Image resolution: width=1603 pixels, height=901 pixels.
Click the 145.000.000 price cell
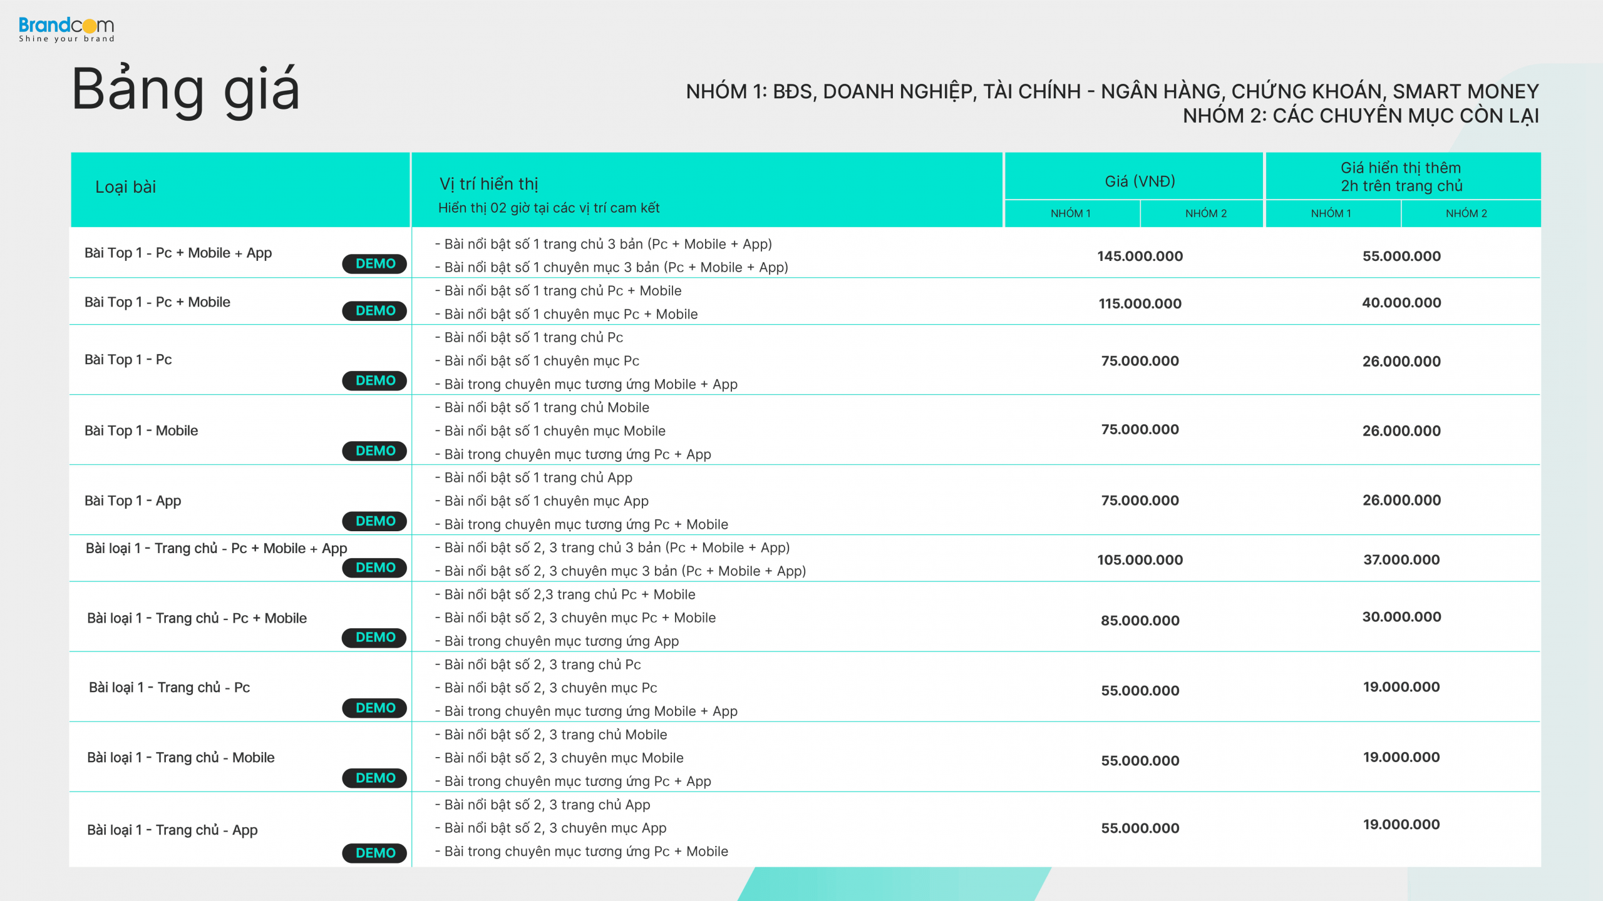[1140, 256]
